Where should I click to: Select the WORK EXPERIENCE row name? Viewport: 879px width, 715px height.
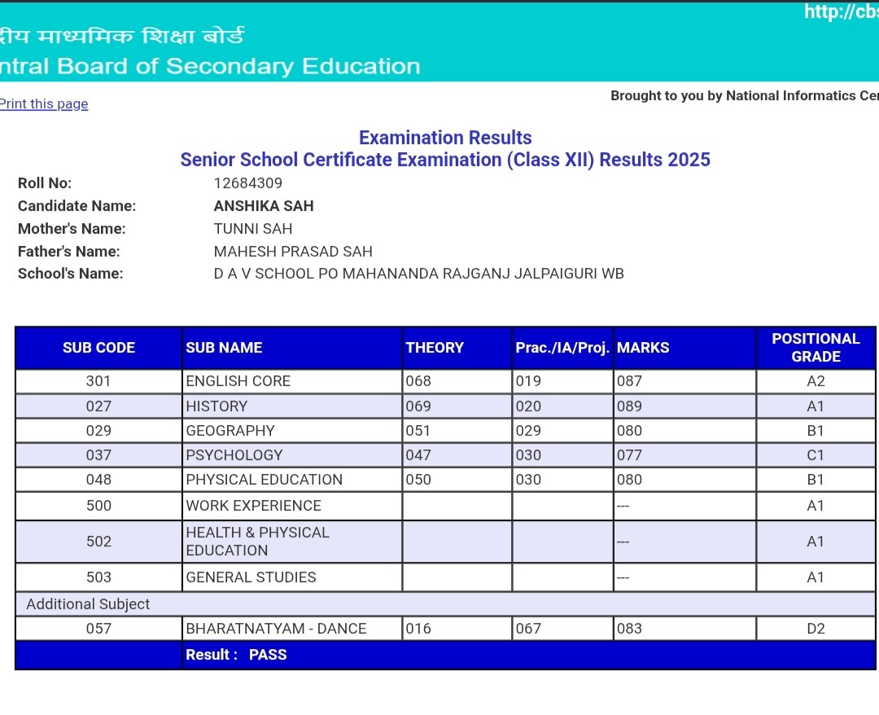(253, 506)
